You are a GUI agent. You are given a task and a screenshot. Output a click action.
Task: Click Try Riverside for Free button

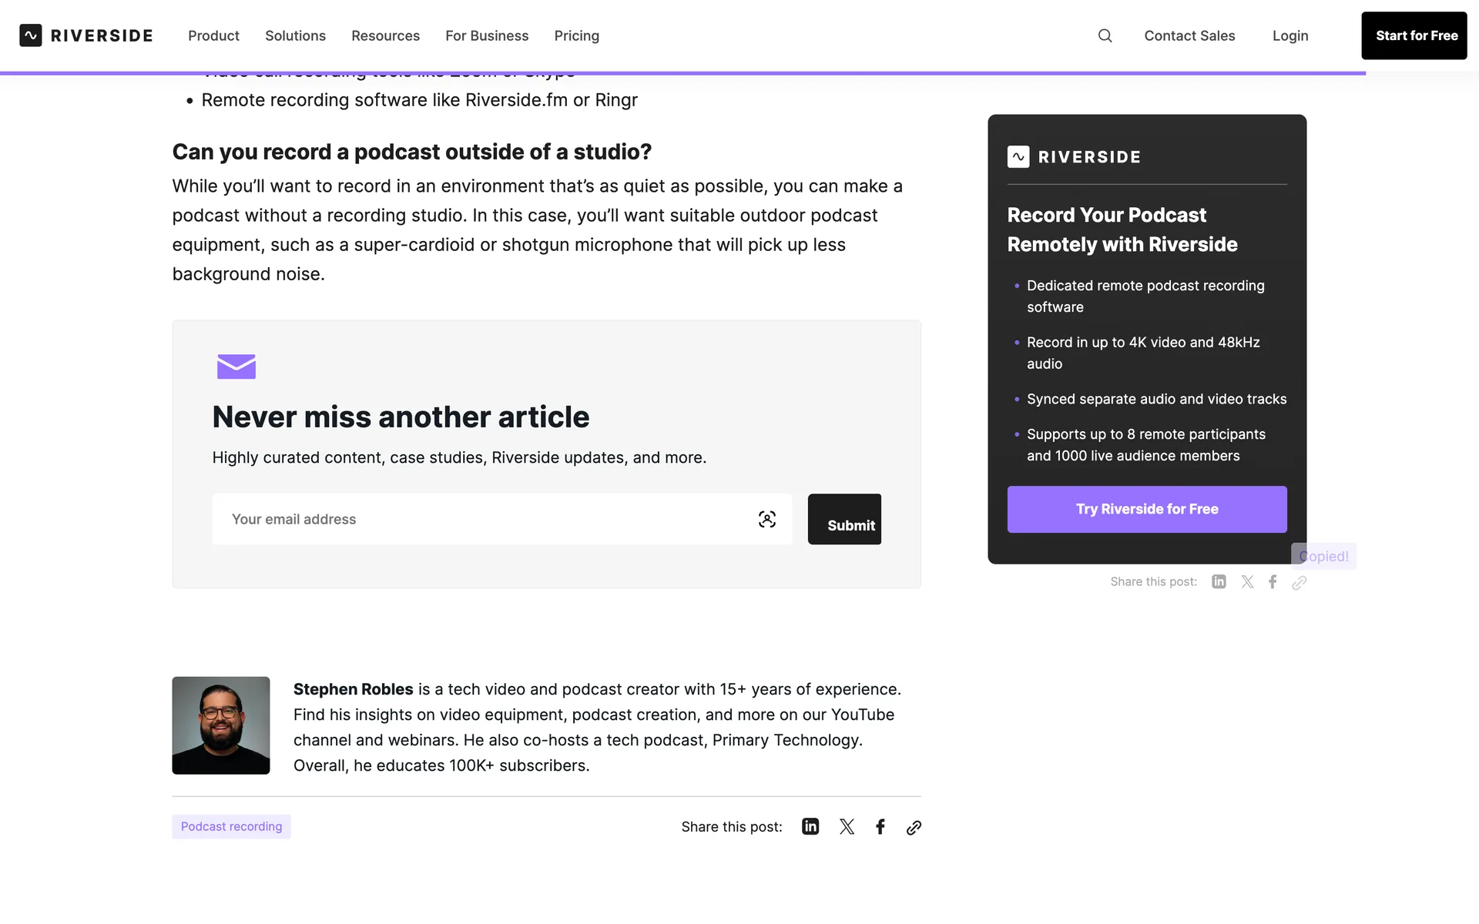coord(1147,509)
